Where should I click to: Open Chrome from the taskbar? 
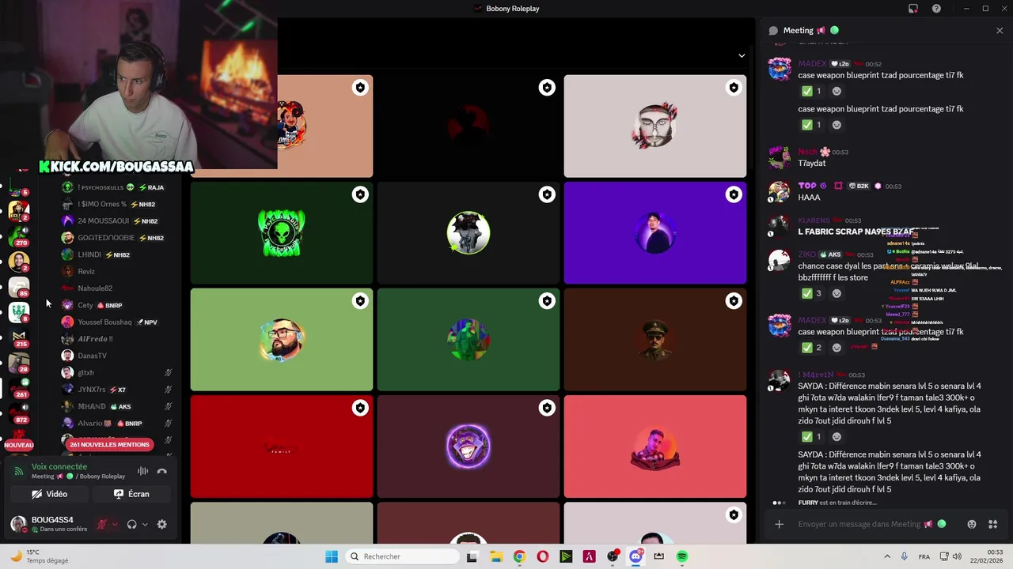tap(519, 556)
